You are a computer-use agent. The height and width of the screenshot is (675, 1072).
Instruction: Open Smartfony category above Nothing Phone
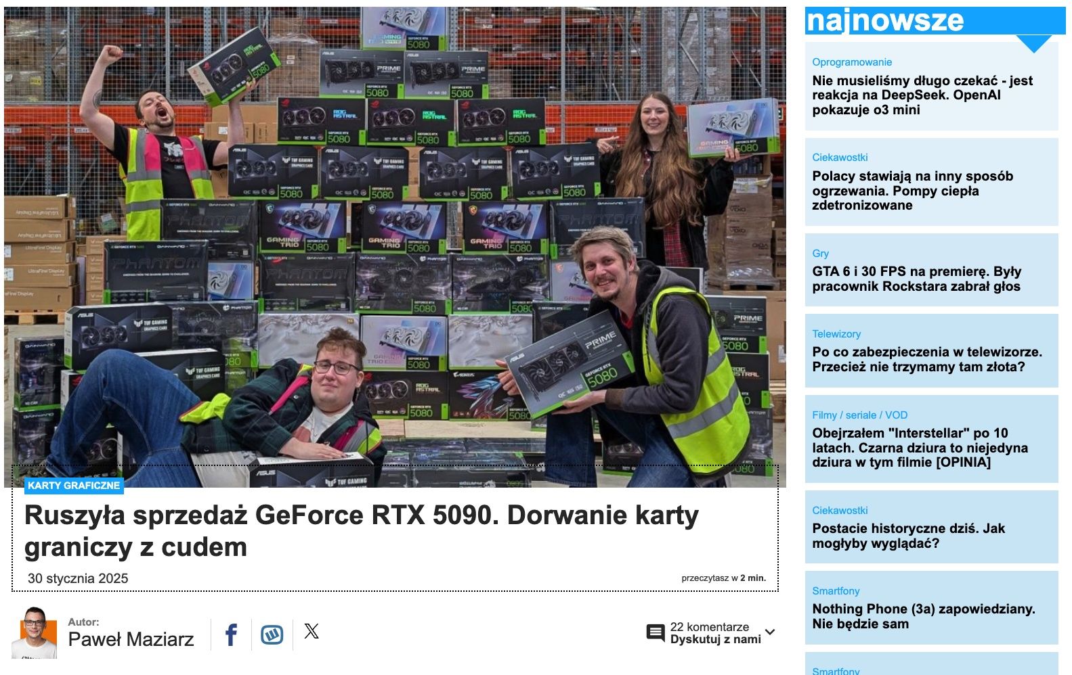click(836, 591)
